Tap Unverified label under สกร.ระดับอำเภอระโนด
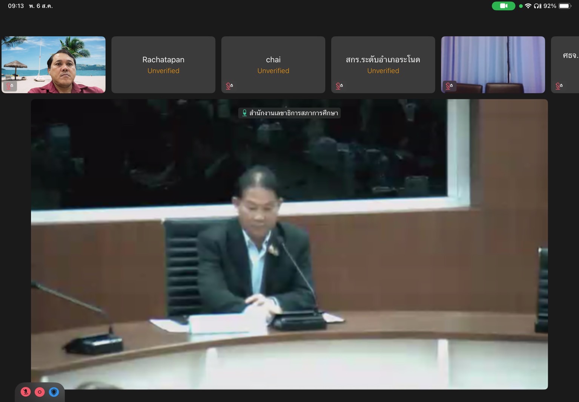Image resolution: width=579 pixels, height=402 pixels. [383, 71]
